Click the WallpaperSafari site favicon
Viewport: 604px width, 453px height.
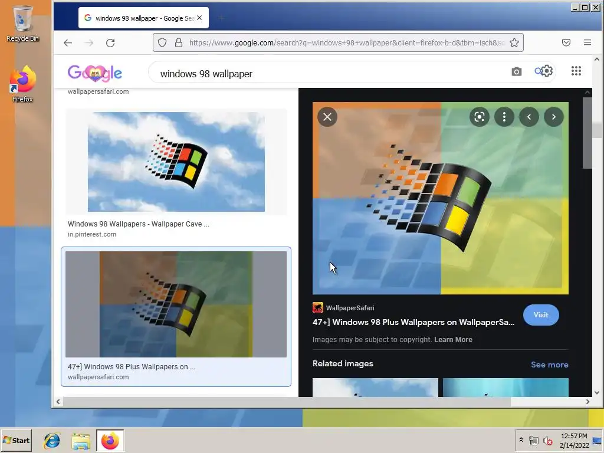tap(318, 307)
